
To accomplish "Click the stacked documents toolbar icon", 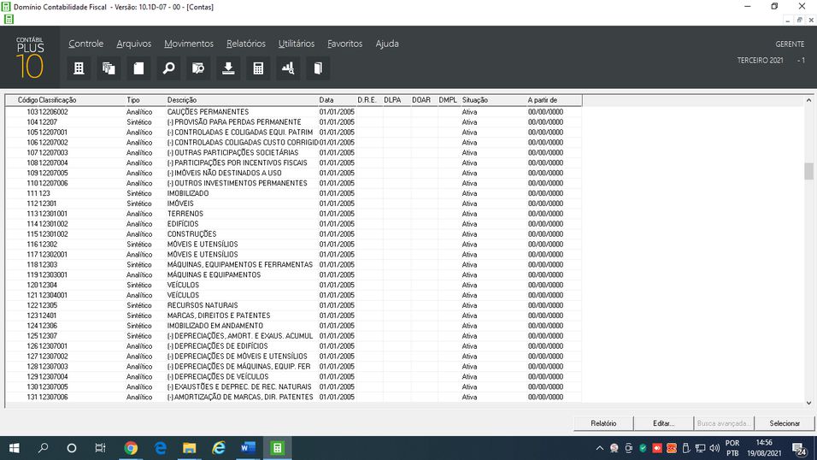I will [x=109, y=68].
